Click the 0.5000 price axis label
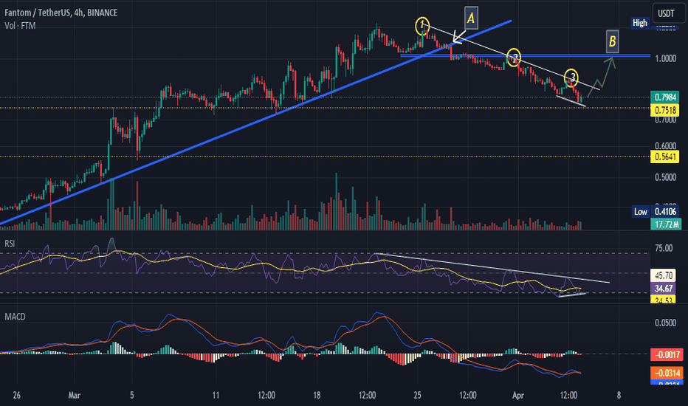This screenshot has width=688, height=406. [666, 177]
